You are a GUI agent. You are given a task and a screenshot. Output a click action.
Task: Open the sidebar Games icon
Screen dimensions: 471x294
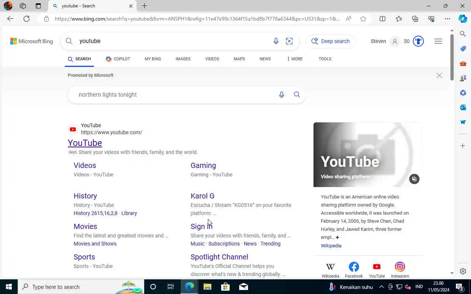(x=463, y=78)
